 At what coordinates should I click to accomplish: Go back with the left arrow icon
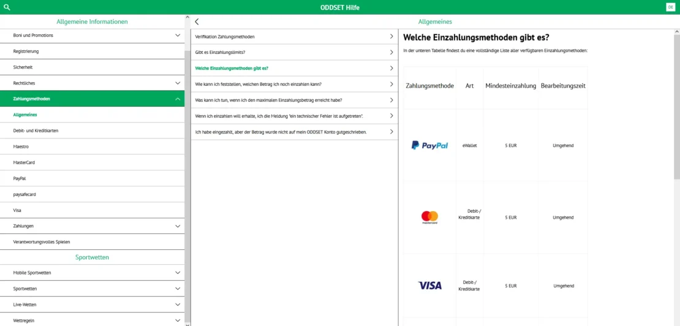(x=197, y=21)
